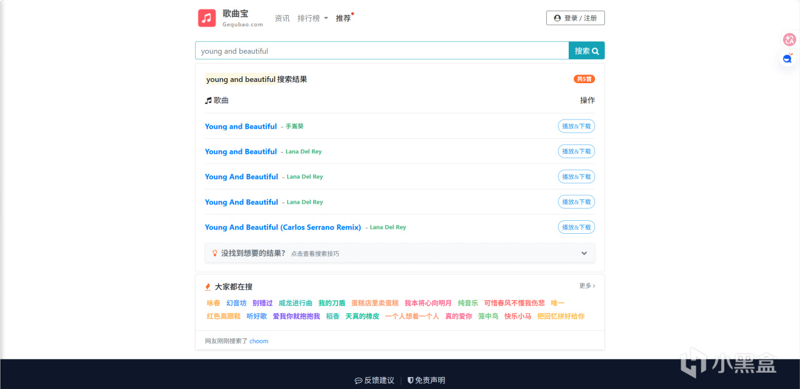Click the 反馈建议 feedback link with chat icon
800x389 pixels.
(x=374, y=380)
